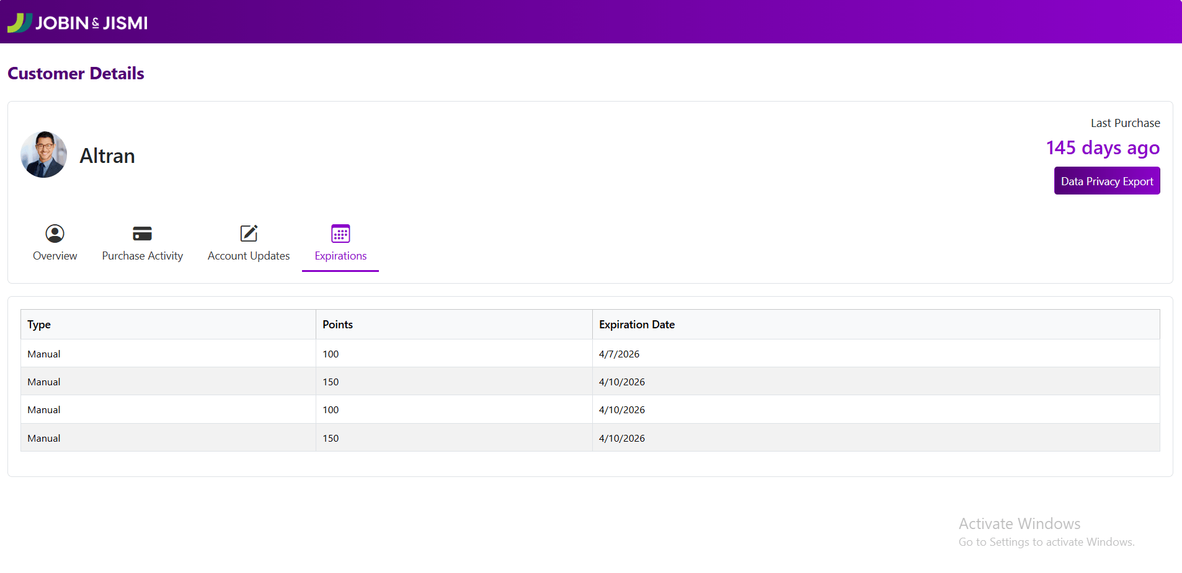Select the Expirations tab label
This screenshot has width=1182, height=573.
point(340,256)
